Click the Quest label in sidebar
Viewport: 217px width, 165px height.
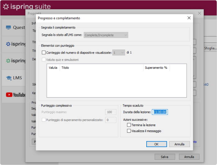[19, 27]
